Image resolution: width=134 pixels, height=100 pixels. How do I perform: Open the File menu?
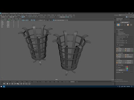click(x=3, y=15)
